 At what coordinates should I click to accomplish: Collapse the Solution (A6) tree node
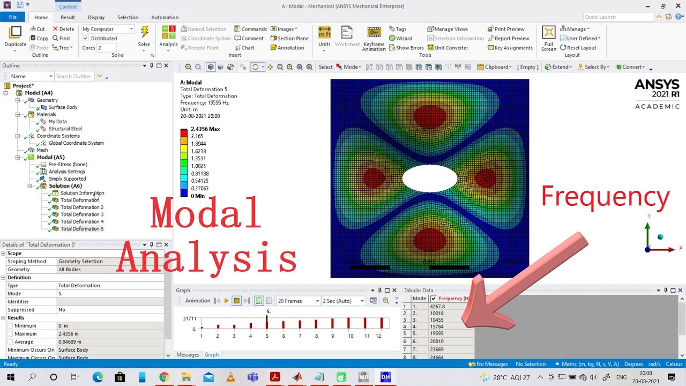tap(30, 186)
